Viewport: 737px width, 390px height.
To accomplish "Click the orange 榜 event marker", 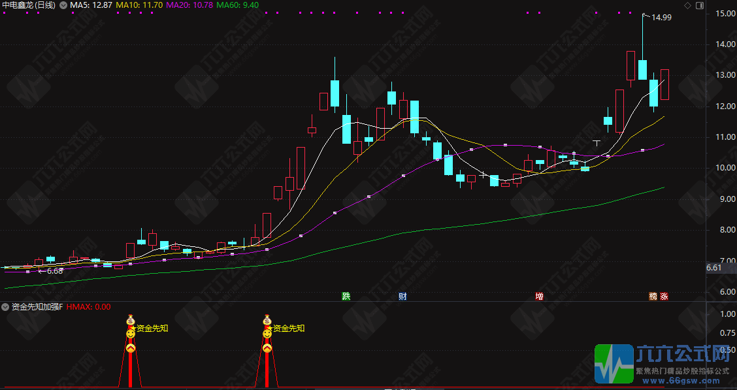I will 653,296.
